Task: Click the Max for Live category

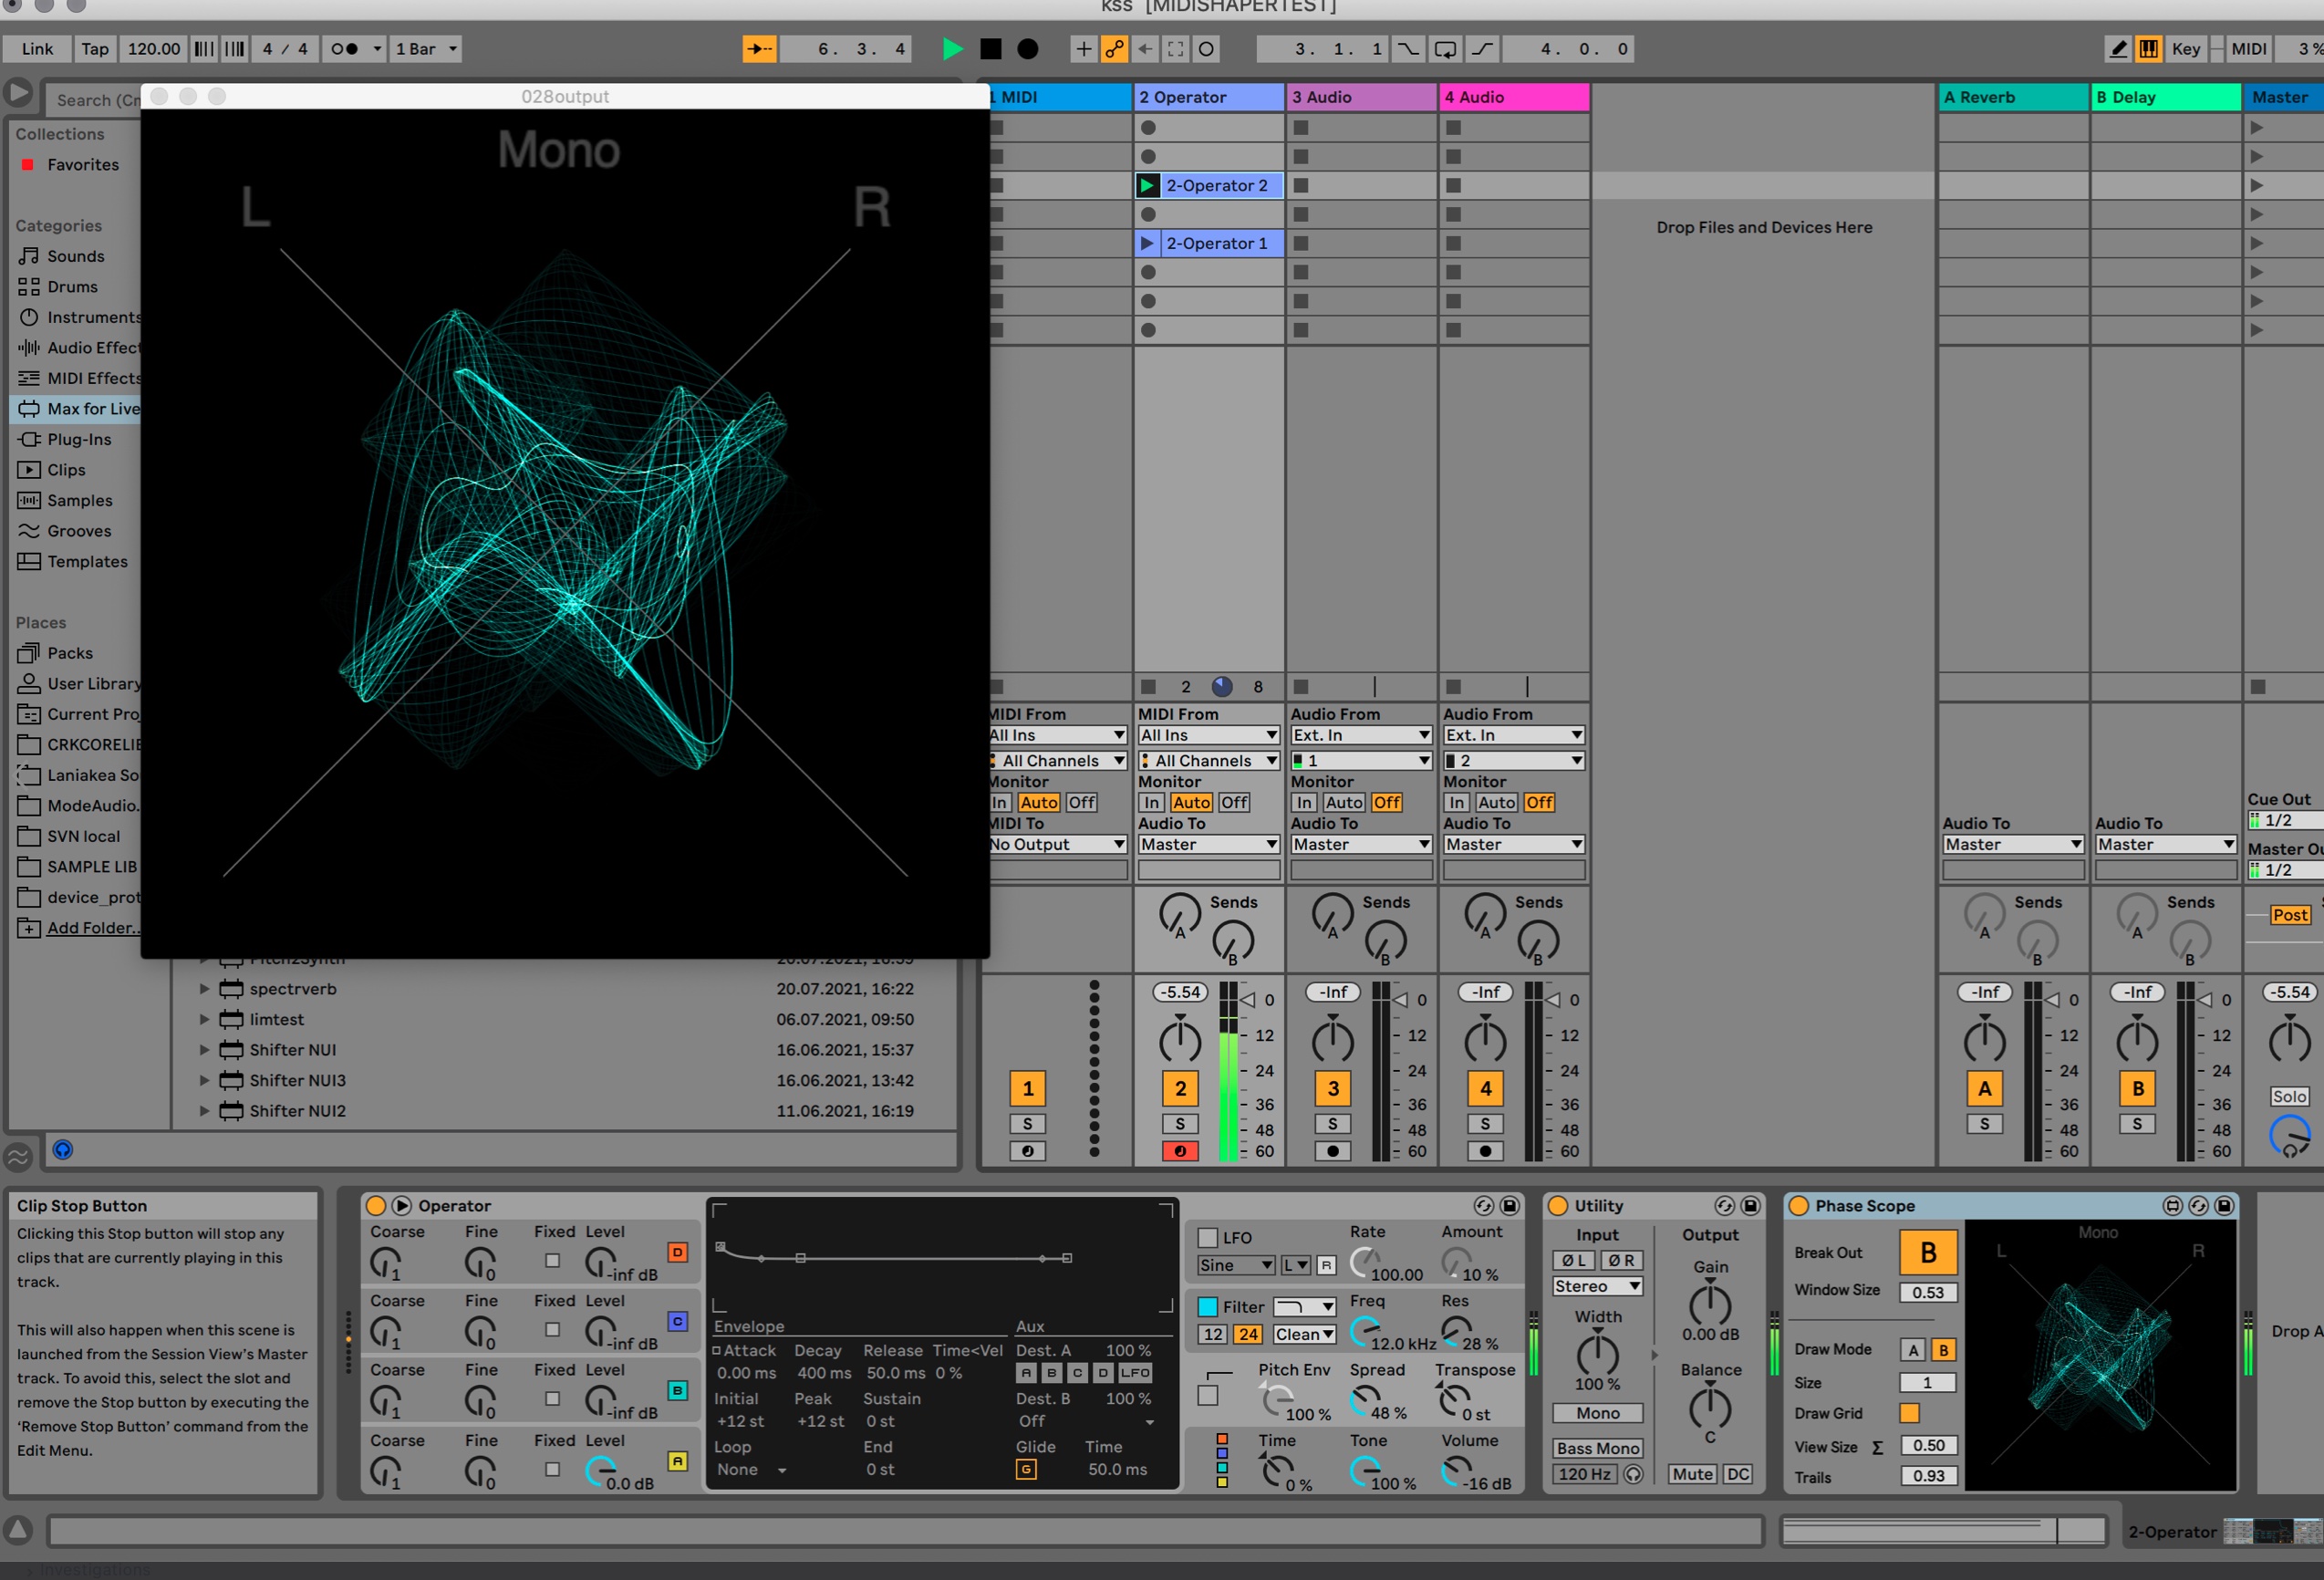Action: coord(92,409)
